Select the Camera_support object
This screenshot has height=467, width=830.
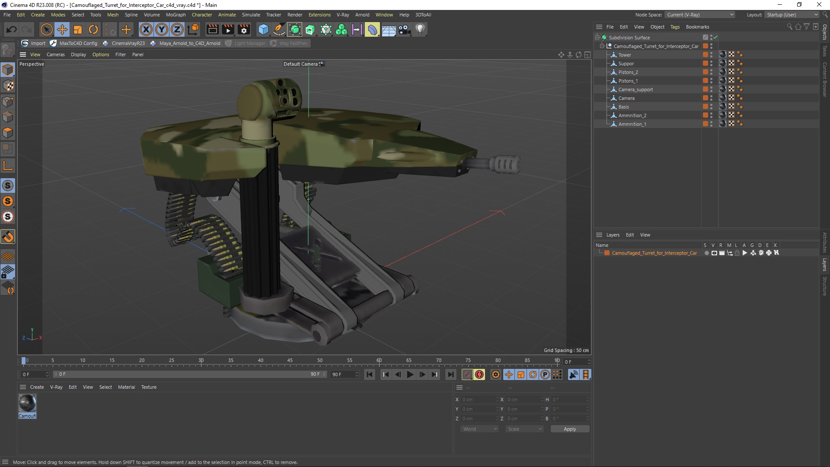[x=635, y=90]
